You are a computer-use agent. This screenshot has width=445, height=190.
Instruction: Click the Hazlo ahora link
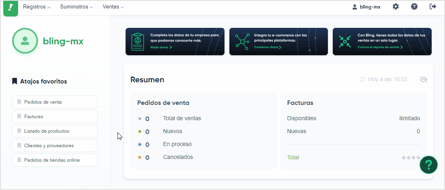pos(161,47)
